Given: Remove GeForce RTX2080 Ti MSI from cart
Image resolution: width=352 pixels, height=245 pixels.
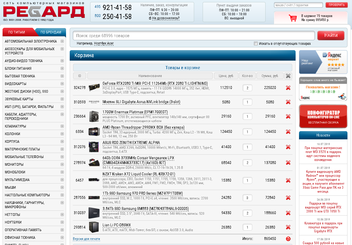Looking at the screenshot, I should (x=288, y=88).
